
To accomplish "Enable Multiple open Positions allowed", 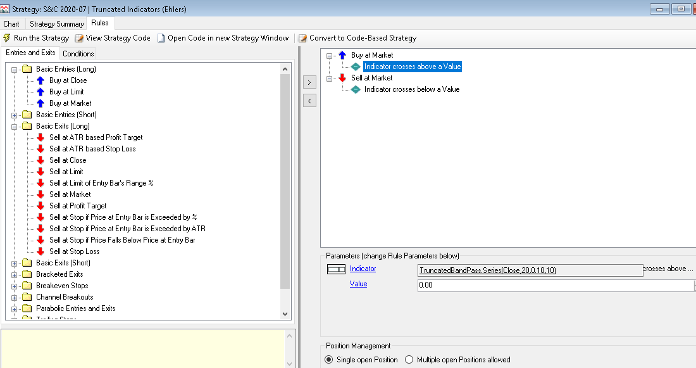I will (x=409, y=360).
